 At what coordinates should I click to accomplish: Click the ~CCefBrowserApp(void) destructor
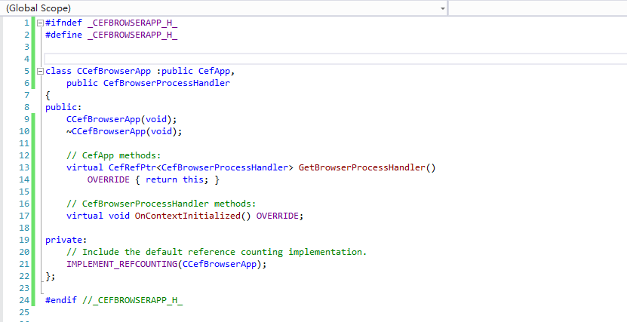[x=124, y=131]
